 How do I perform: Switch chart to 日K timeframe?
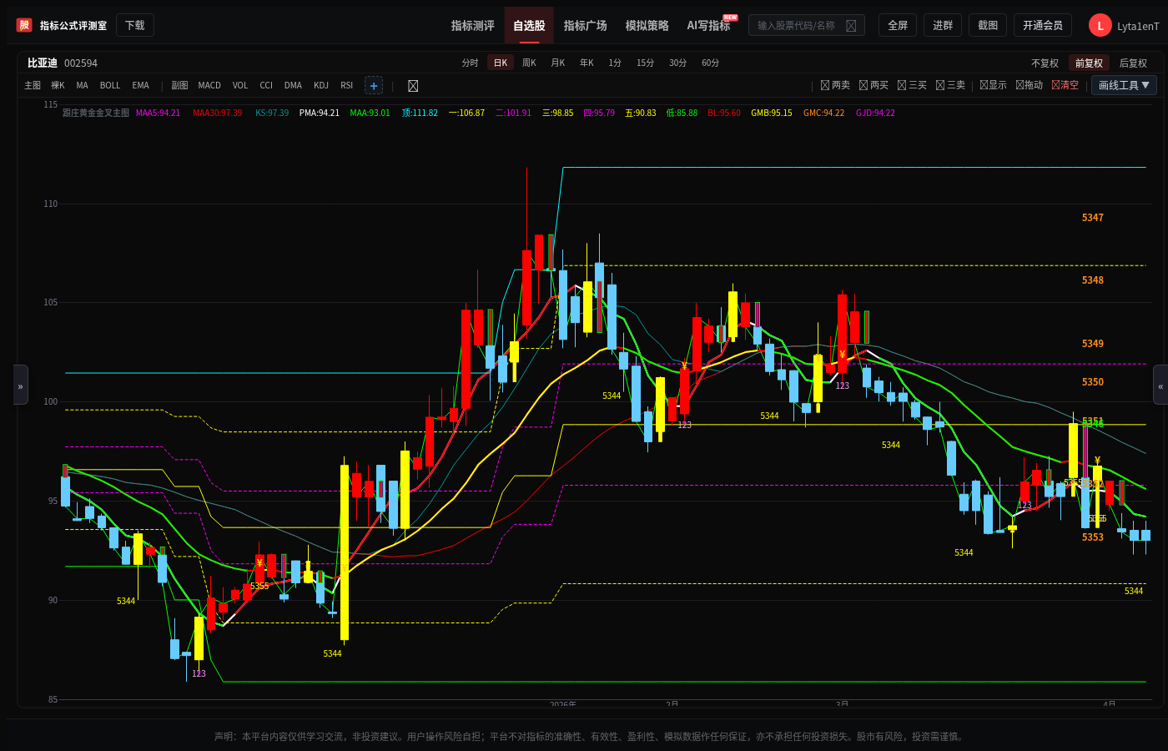(x=501, y=63)
